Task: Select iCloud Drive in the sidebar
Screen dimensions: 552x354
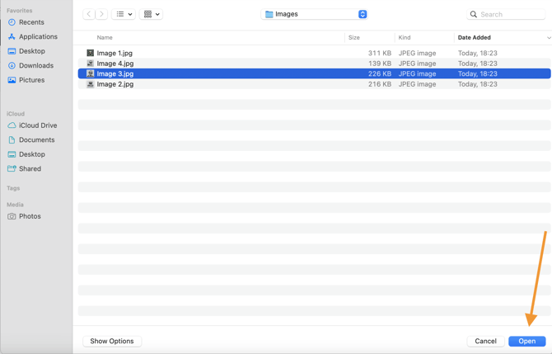Action: [x=38, y=125]
